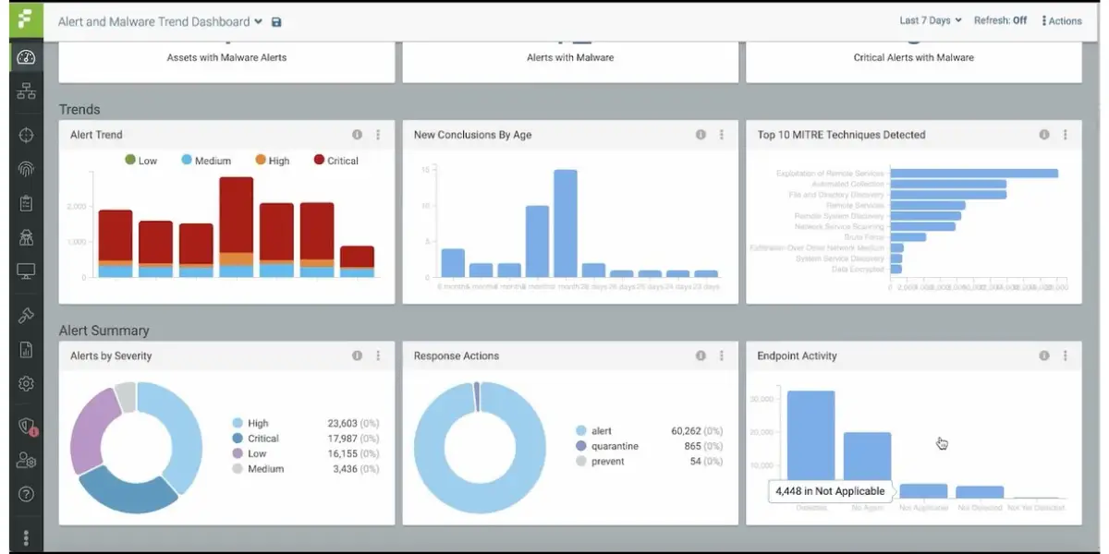The image size is (1109, 554).
Task: Open the dashboard gauge icon in sidebar
Action: point(26,58)
